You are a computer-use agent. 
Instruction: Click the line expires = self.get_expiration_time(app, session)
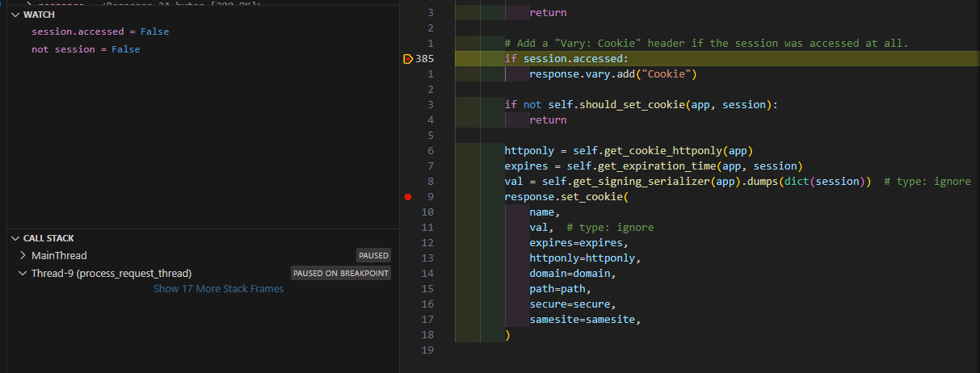point(653,166)
